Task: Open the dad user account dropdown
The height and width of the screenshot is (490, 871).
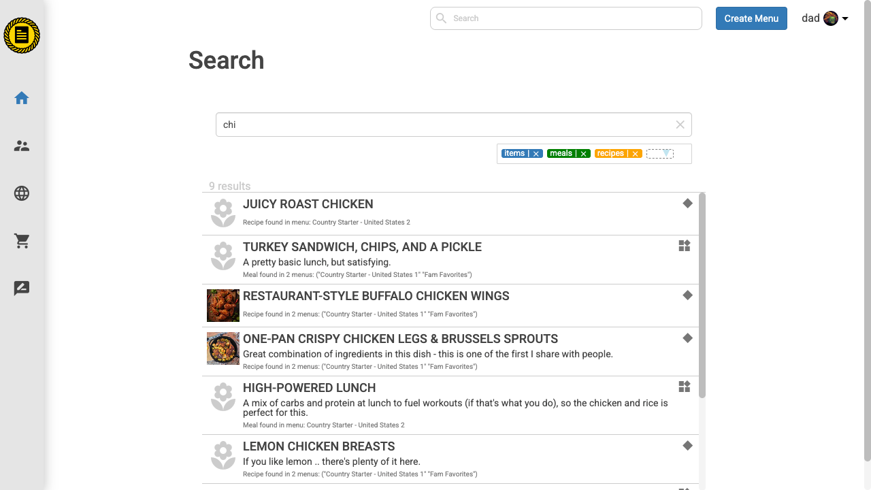Action: [825, 18]
